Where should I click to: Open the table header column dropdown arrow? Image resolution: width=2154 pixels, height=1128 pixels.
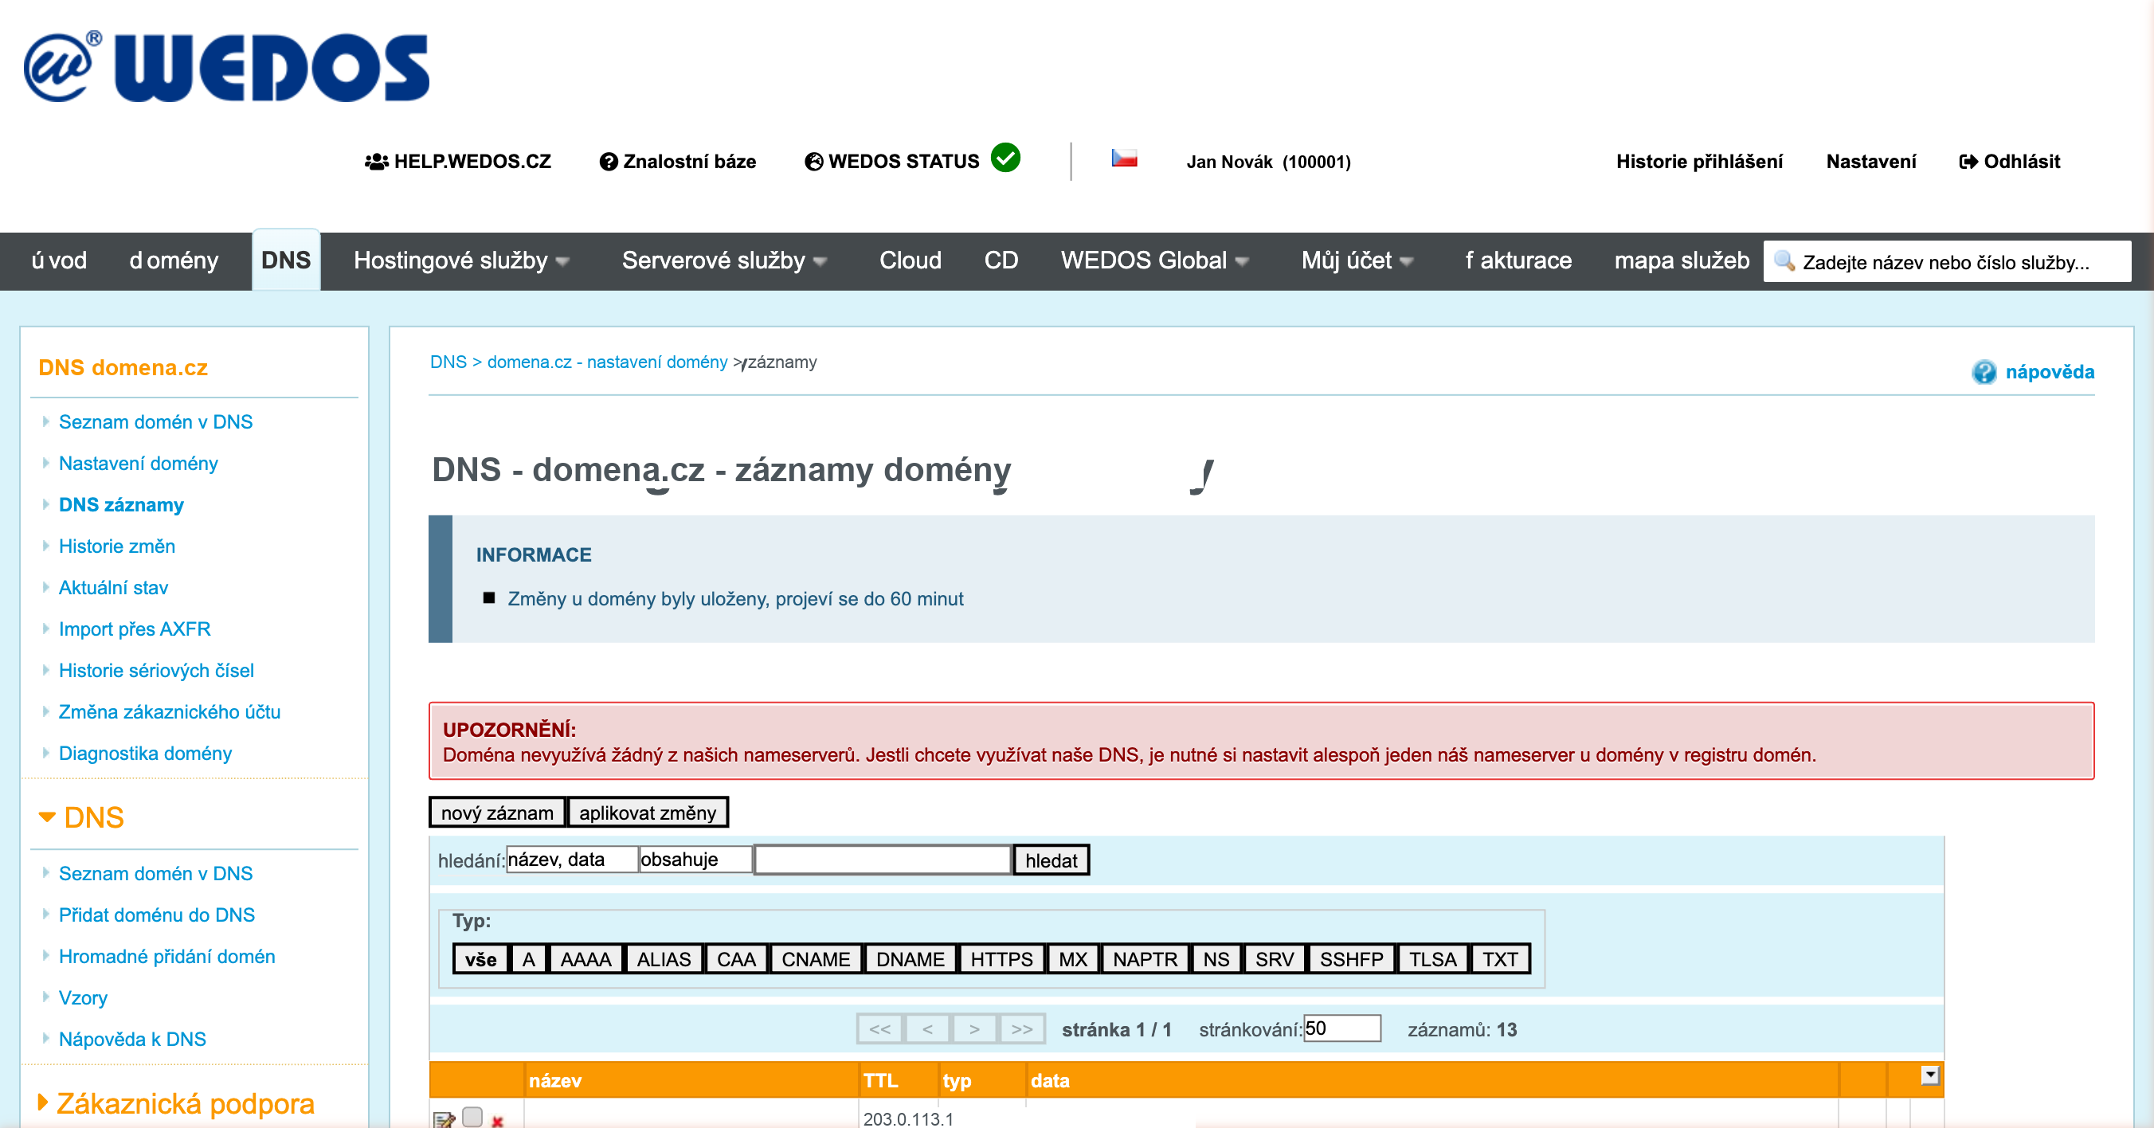[1929, 1075]
